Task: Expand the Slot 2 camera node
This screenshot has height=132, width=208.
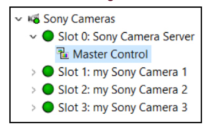Action: (x=32, y=90)
